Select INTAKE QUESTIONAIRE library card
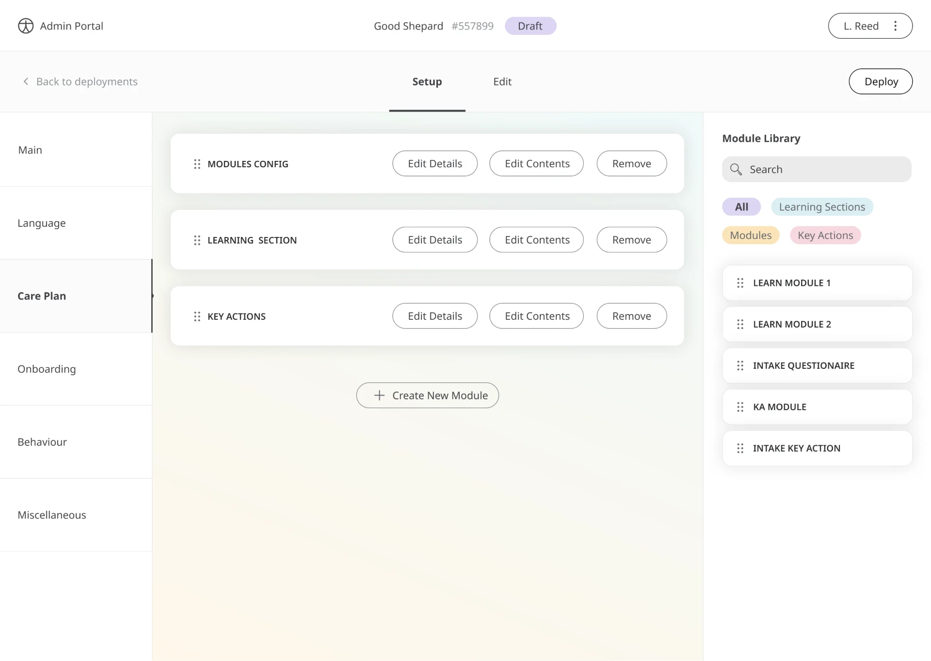 coord(817,365)
